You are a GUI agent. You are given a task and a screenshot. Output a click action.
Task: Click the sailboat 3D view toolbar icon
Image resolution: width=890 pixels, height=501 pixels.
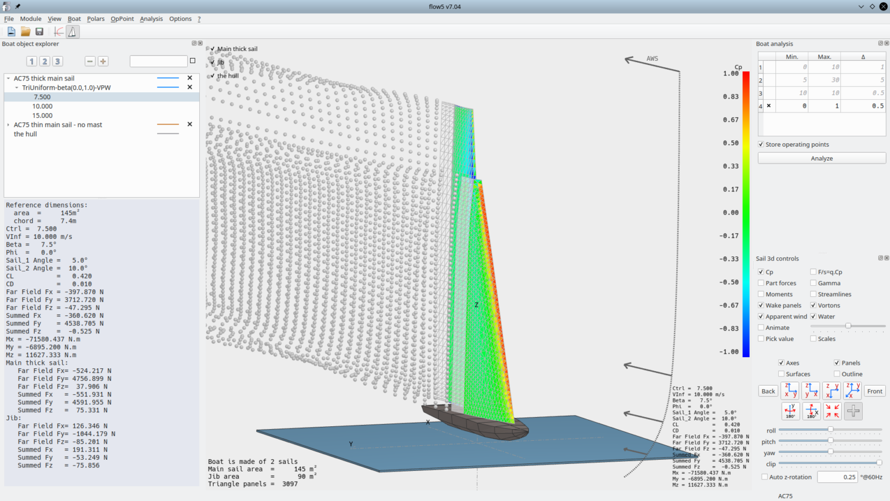point(72,32)
